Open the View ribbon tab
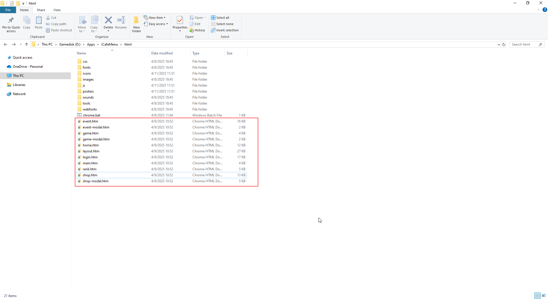The height and width of the screenshot is (299, 548). pyautogui.click(x=57, y=10)
